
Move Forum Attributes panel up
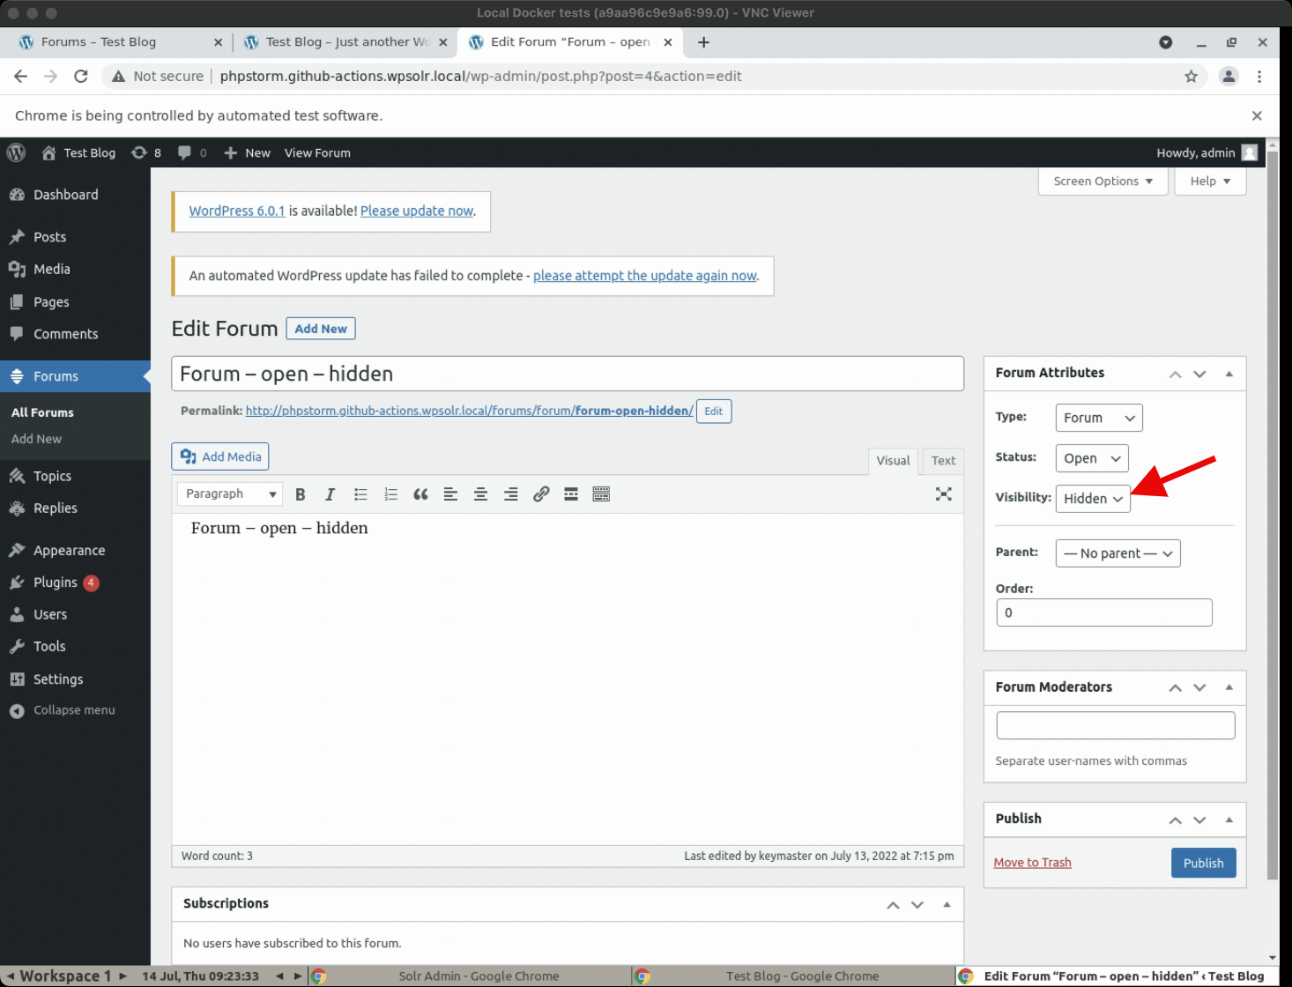[1175, 375]
